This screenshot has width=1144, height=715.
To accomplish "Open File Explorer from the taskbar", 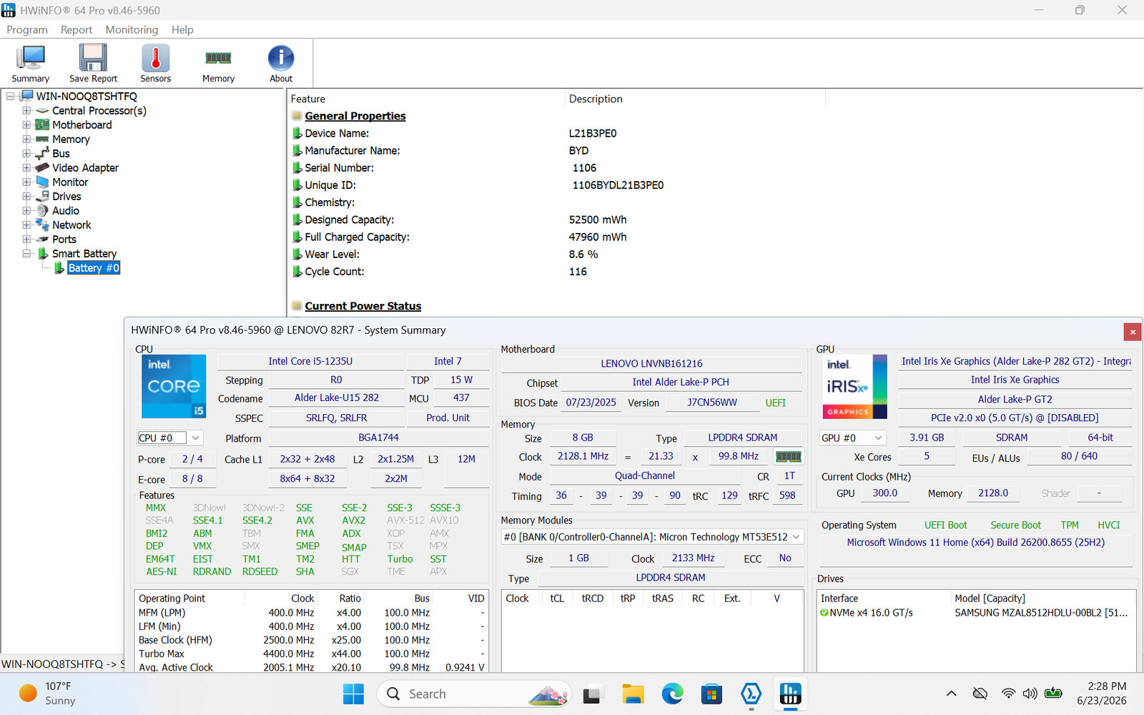I will tap(633, 694).
